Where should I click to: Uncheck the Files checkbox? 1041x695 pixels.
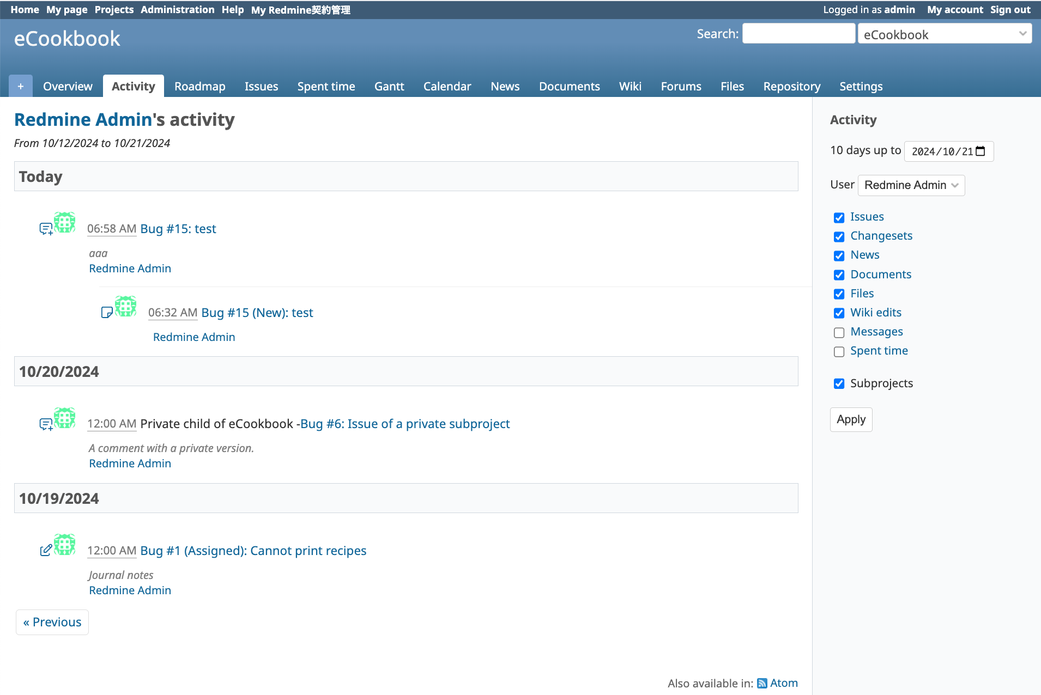click(839, 294)
